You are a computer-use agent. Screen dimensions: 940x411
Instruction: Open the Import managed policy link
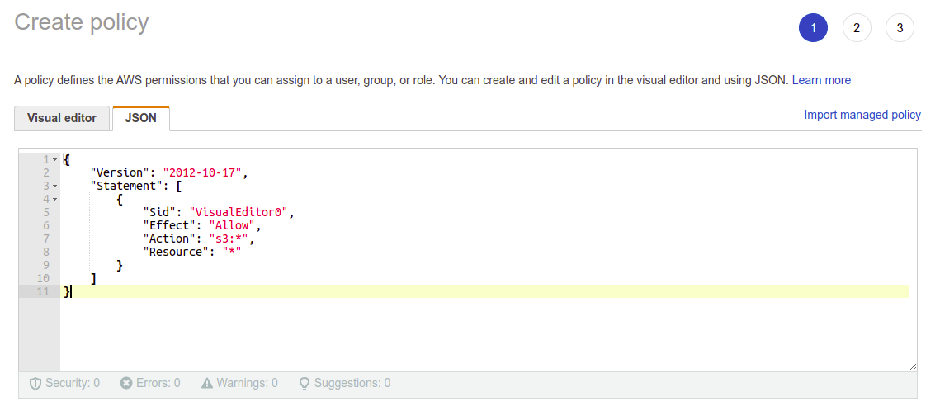click(x=862, y=115)
